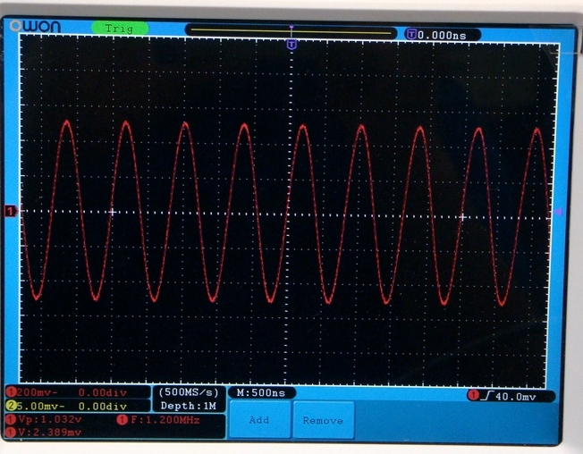Click the red badge beside F:1.200MHz
This screenshot has width=583, height=454.
click(123, 420)
